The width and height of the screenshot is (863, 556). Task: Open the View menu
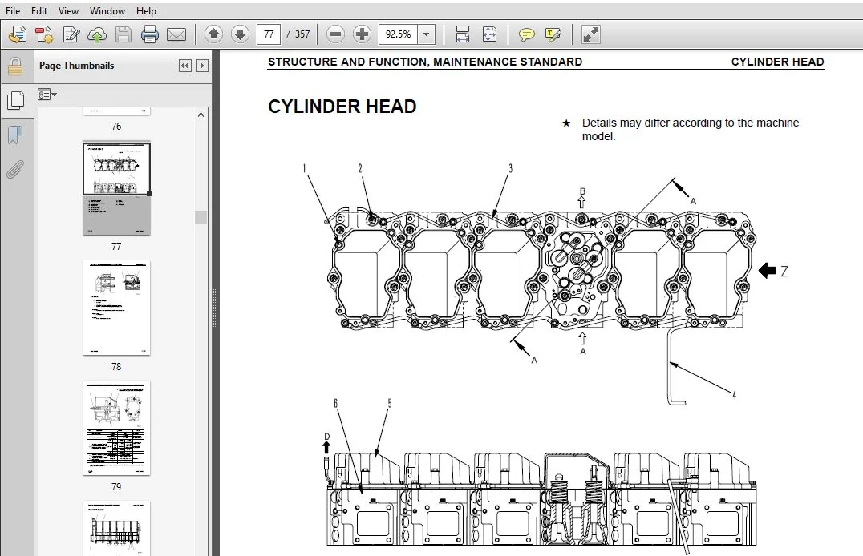click(68, 11)
